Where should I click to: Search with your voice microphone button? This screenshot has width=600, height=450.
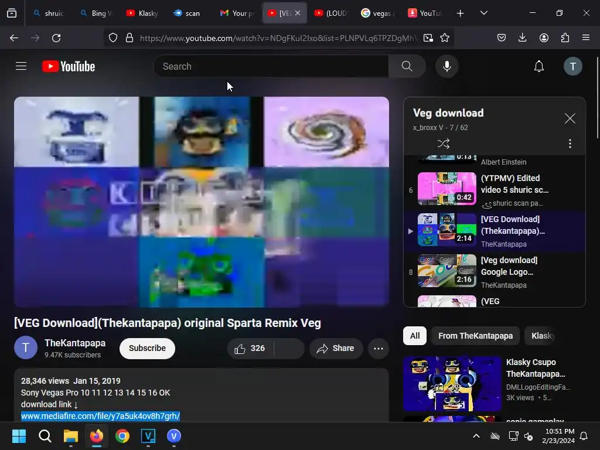tap(446, 66)
